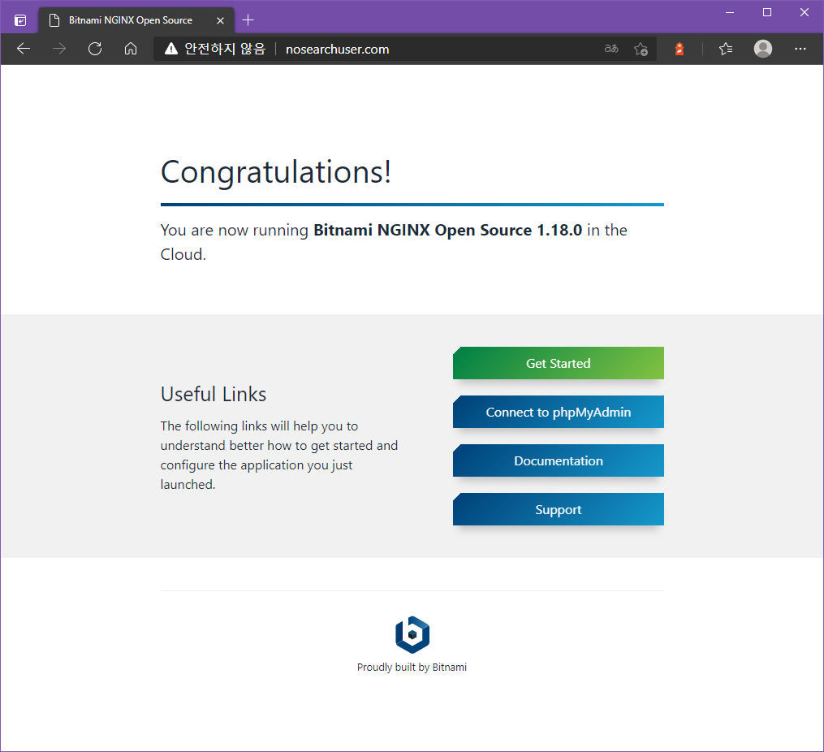Go back to the previous page
This screenshot has width=824, height=752.
tap(23, 49)
